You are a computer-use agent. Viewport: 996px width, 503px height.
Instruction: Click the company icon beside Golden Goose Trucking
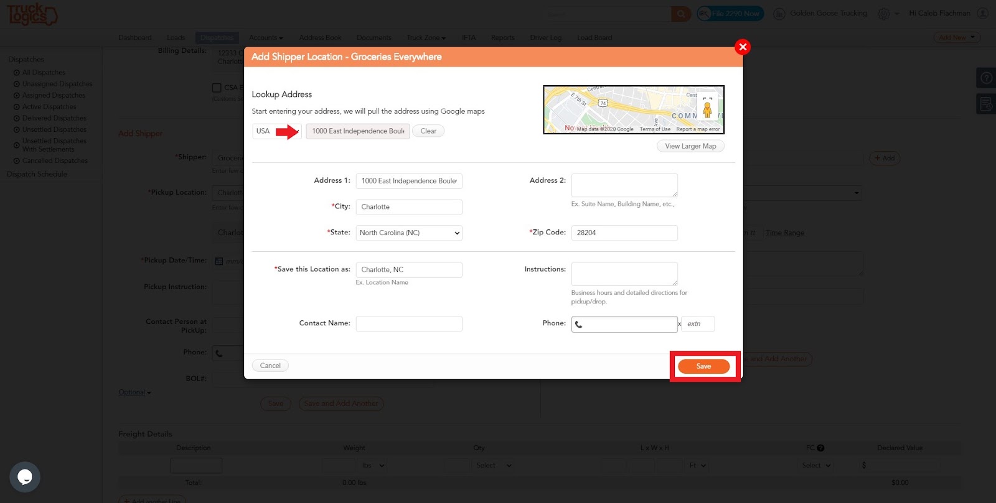[779, 14]
